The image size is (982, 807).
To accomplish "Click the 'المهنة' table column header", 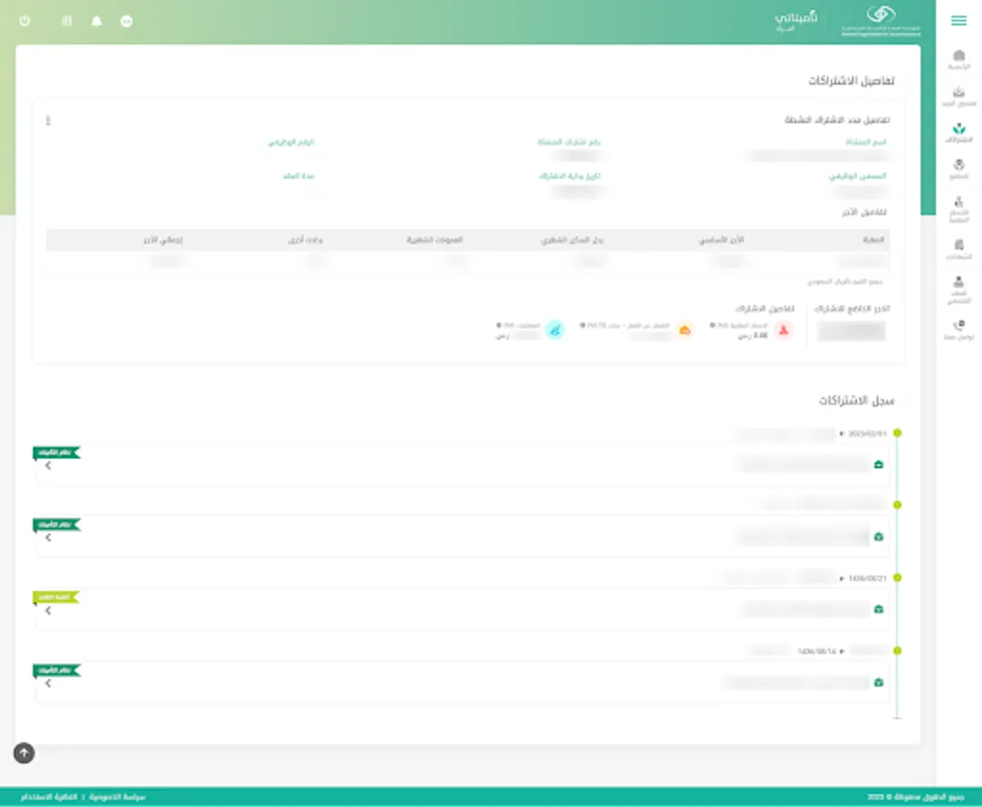I will (x=873, y=239).
